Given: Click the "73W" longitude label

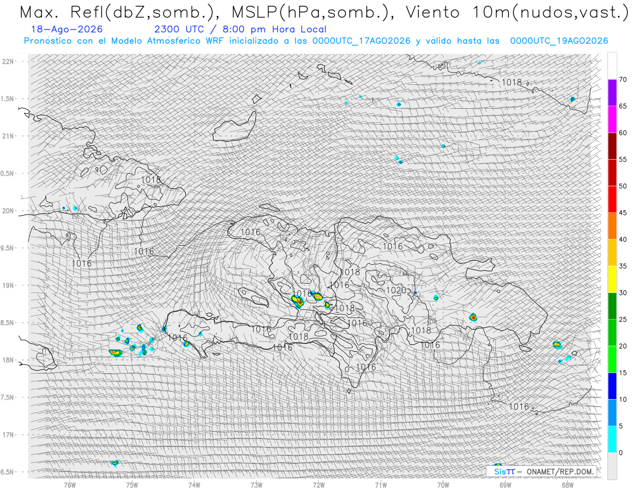Looking at the screenshot, I should click(256, 485).
